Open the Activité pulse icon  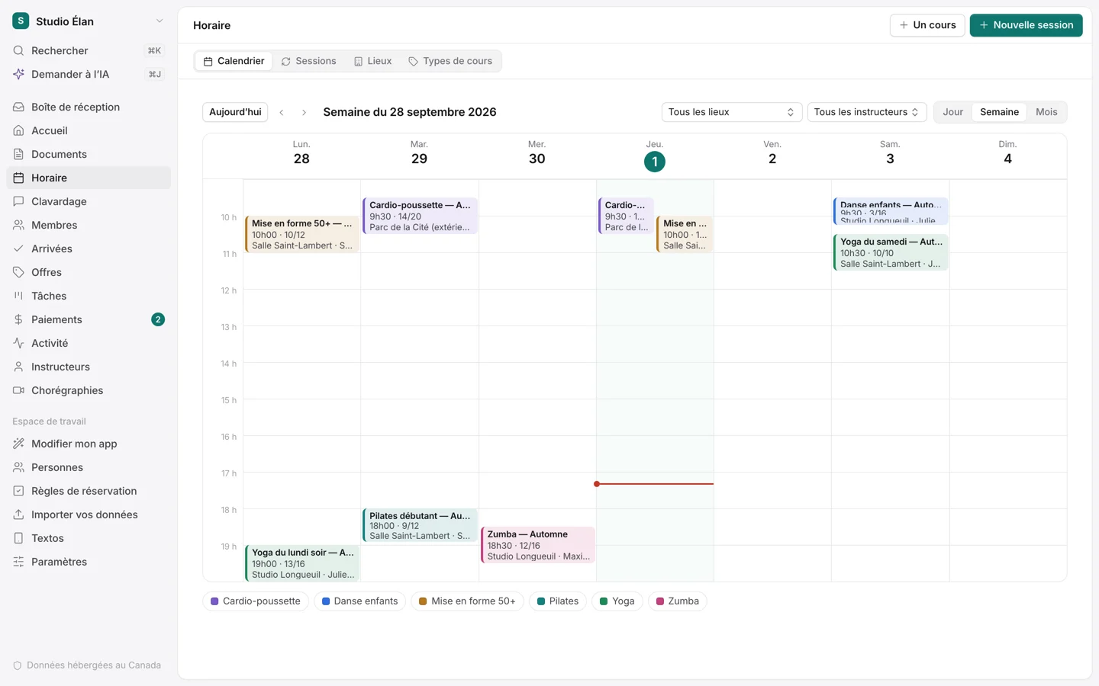18,343
